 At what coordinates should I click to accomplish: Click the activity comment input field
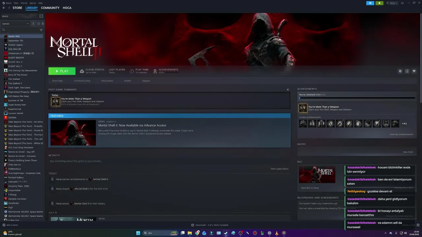click(x=169, y=161)
